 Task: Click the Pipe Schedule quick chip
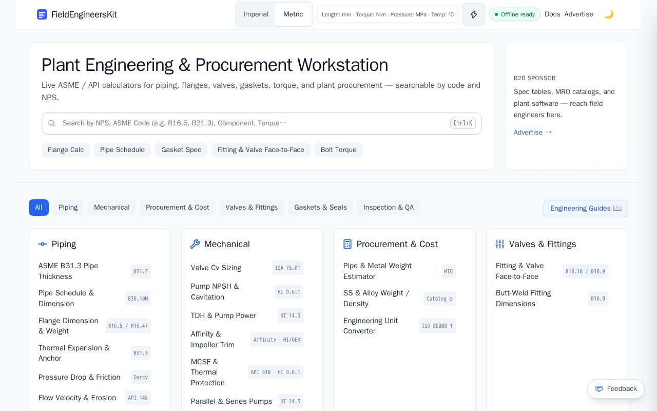click(122, 150)
